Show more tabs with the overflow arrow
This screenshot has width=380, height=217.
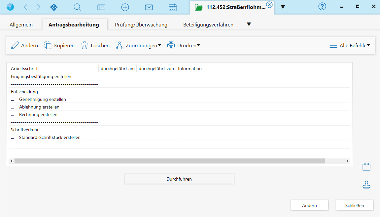pos(249,24)
